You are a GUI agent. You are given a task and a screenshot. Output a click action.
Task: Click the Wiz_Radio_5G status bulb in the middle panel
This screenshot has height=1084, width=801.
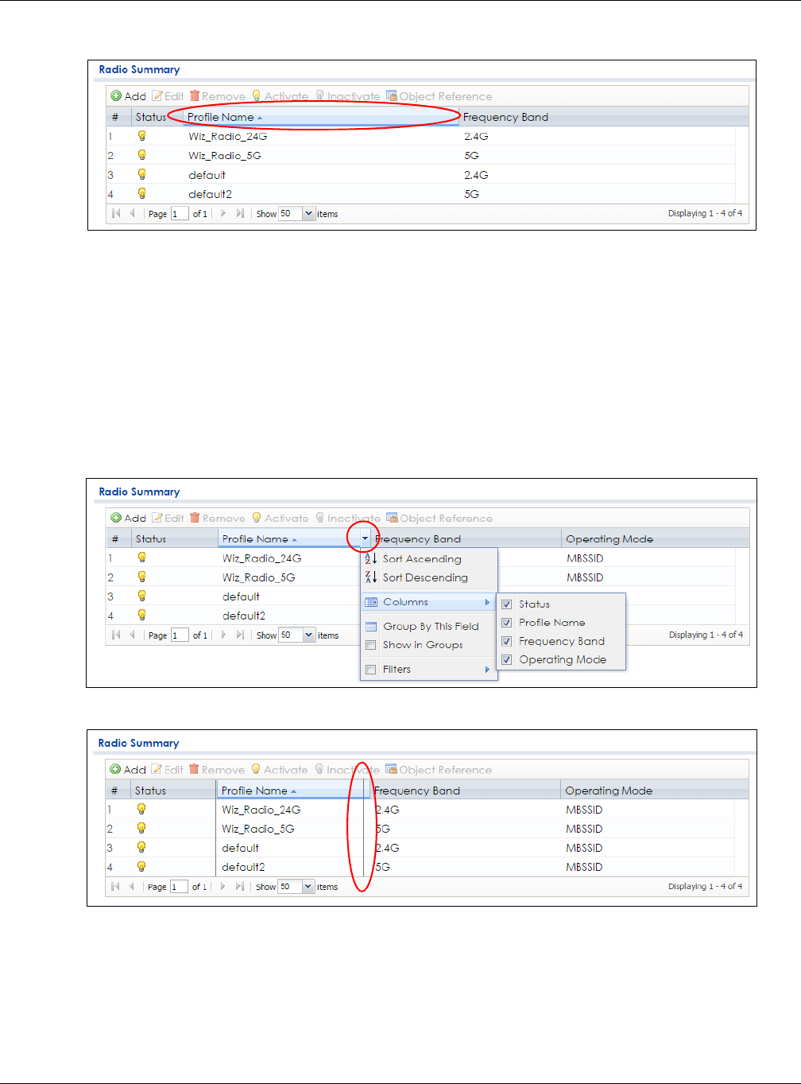pos(142,577)
